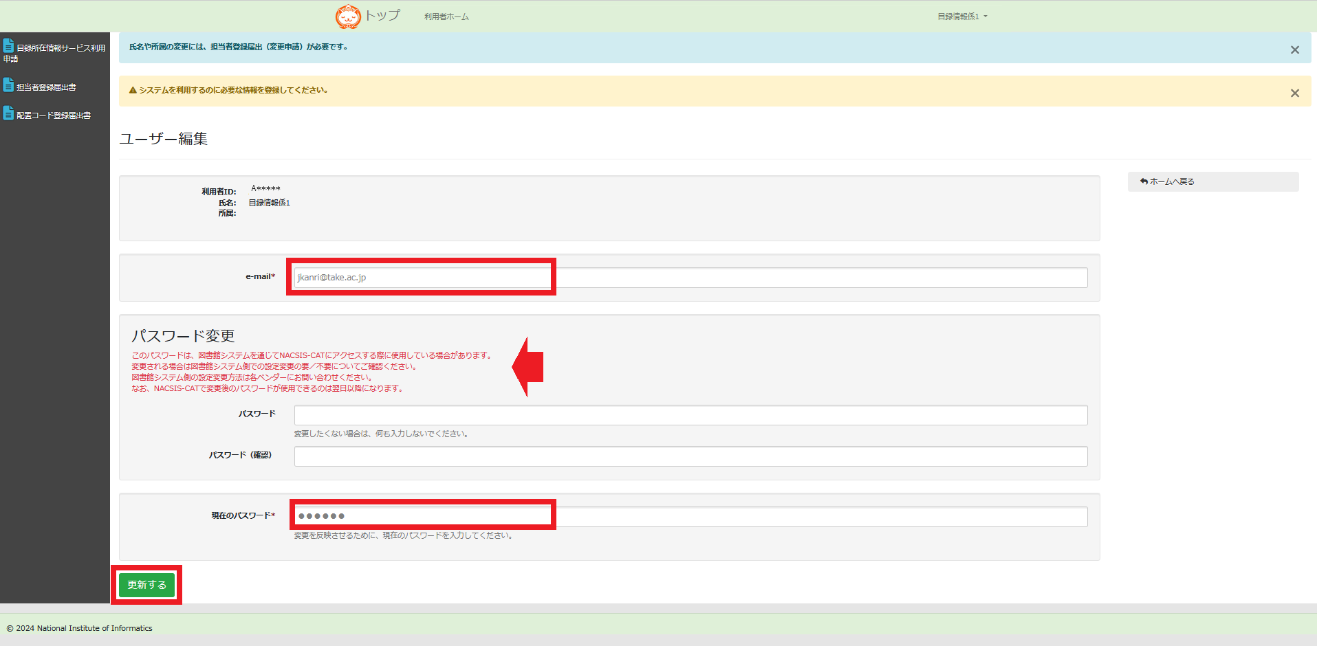Screen dimensions: 1317x646
Task: Click hint text 変更したくない場合は、何も入力しないでください
Action: point(381,434)
